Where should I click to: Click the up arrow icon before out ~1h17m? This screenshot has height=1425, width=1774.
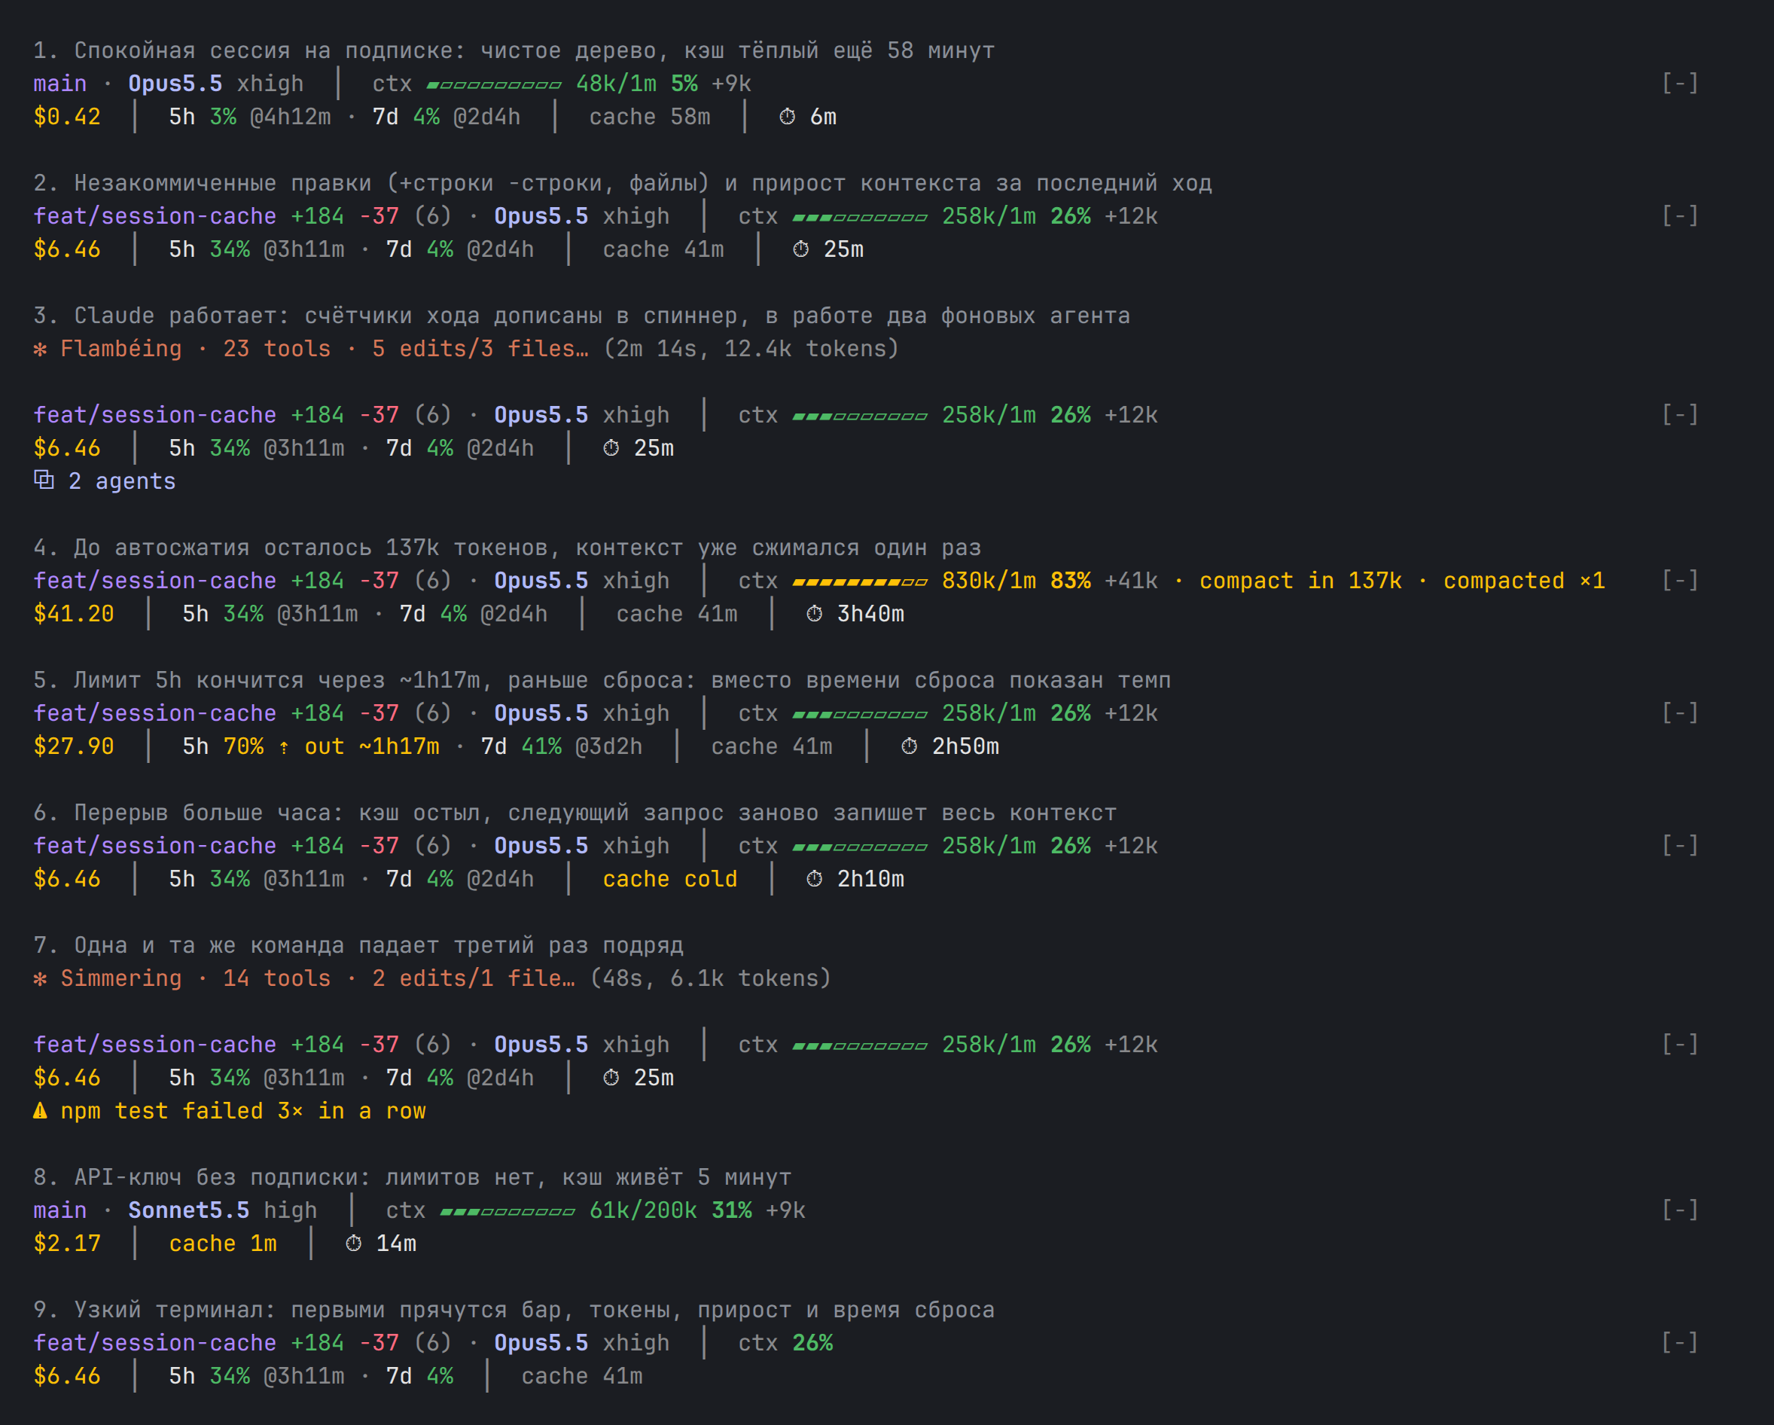coord(284,747)
